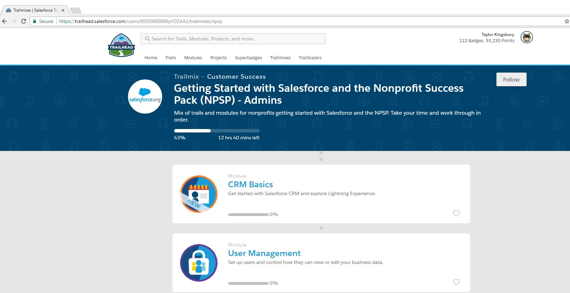Click the User Management module badge
570x293 pixels.
(199, 263)
